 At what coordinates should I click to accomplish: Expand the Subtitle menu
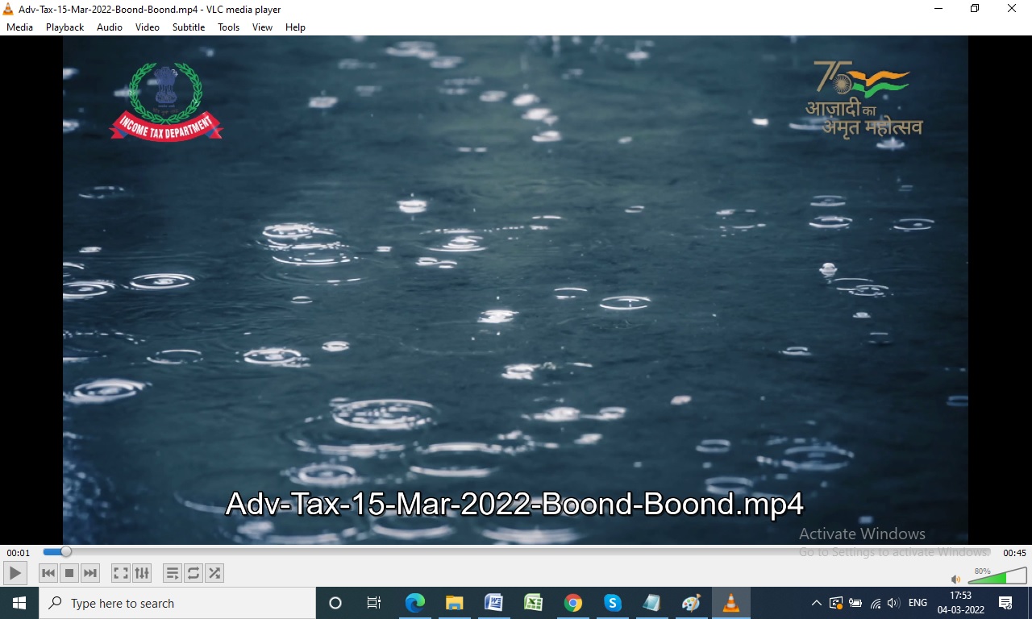189,27
